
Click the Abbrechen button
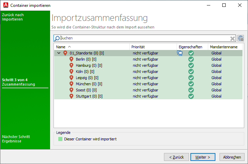[232, 157]
